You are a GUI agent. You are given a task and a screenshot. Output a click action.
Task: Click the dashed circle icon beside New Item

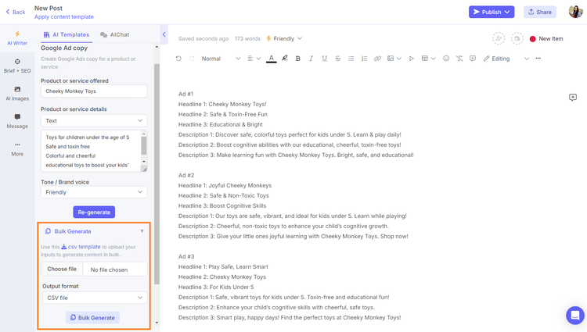pyautogui.click(x=517, y=38)
